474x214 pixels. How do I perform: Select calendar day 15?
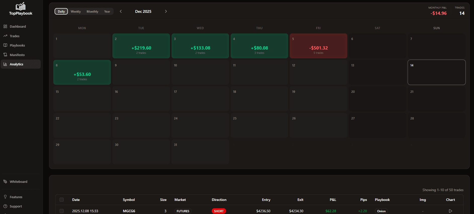[x=82, y=99]
